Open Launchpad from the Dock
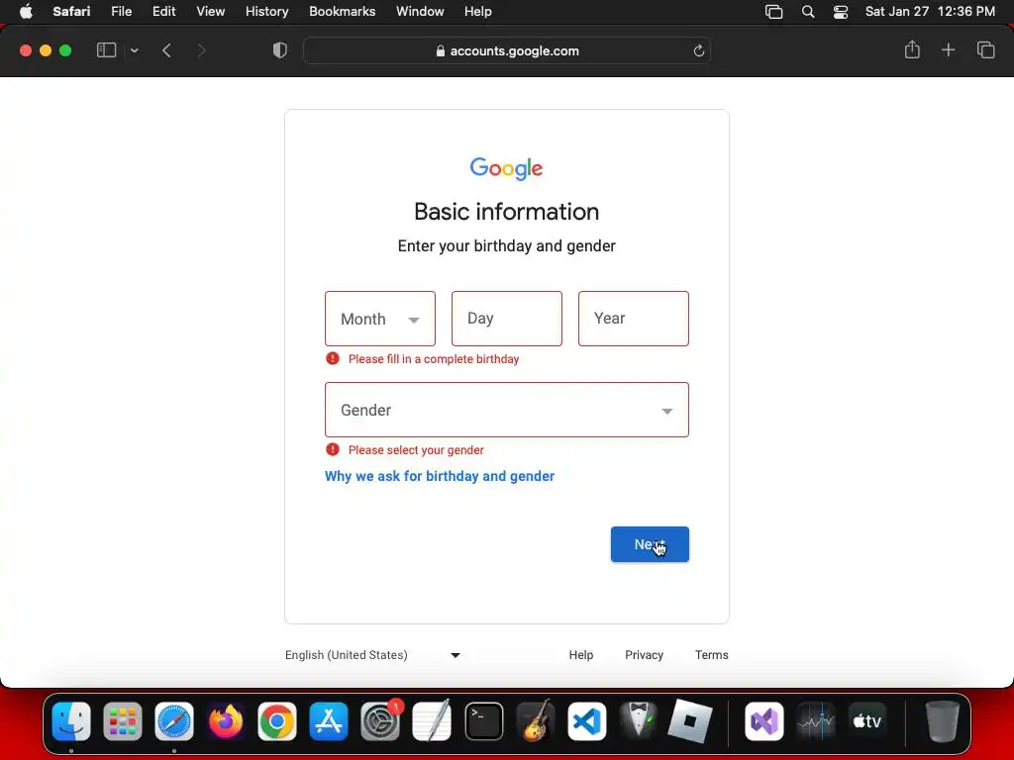This screenshot has width=1014, height=760. click(x=122, y=721)
